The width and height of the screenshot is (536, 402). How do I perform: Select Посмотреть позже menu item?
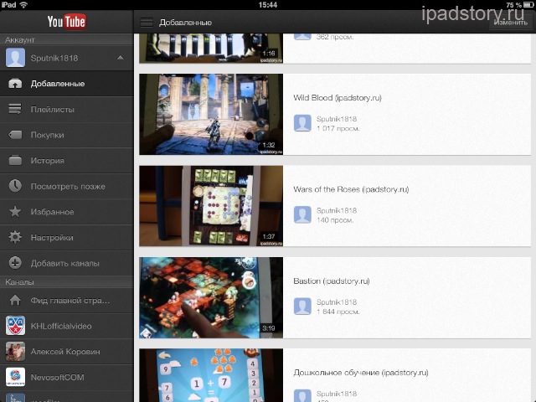click(x=67, y=186)
